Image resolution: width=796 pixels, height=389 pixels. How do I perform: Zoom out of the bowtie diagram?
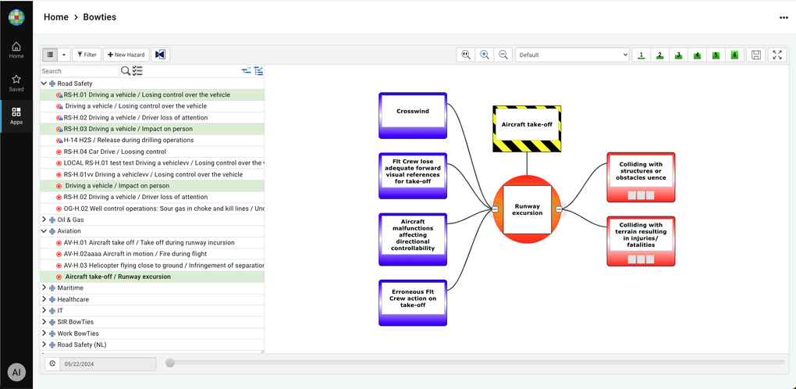pyautogui.click(x=503, y=55)
